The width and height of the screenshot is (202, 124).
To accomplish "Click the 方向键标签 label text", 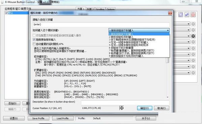I will [x=41, y=81].
